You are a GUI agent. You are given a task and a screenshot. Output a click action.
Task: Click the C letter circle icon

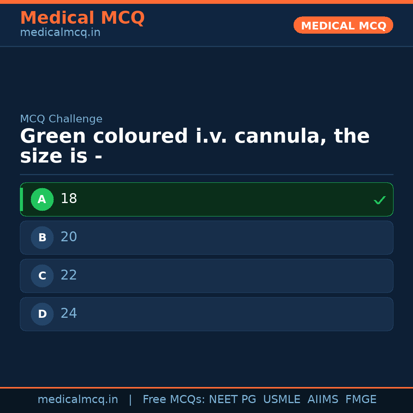tap(42, 276)
